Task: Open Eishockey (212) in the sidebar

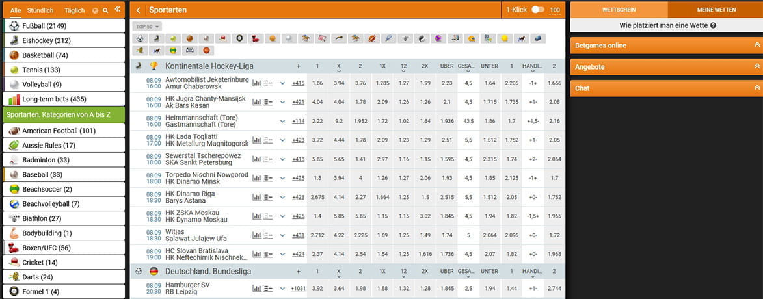Action: click(64, 40)
